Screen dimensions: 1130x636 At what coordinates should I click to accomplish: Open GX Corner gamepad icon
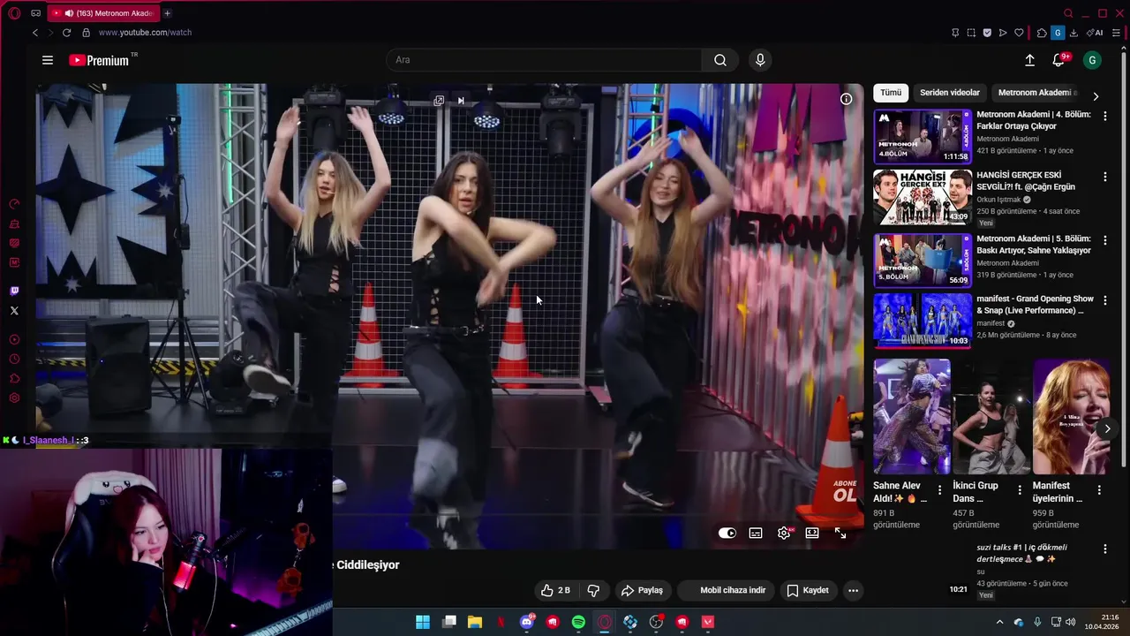(35, 13)
